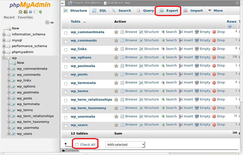Mark wp_options table as favorite star
Image resolution: width=243 pixels, height=155 pixels.
click(x=116, y=57)
